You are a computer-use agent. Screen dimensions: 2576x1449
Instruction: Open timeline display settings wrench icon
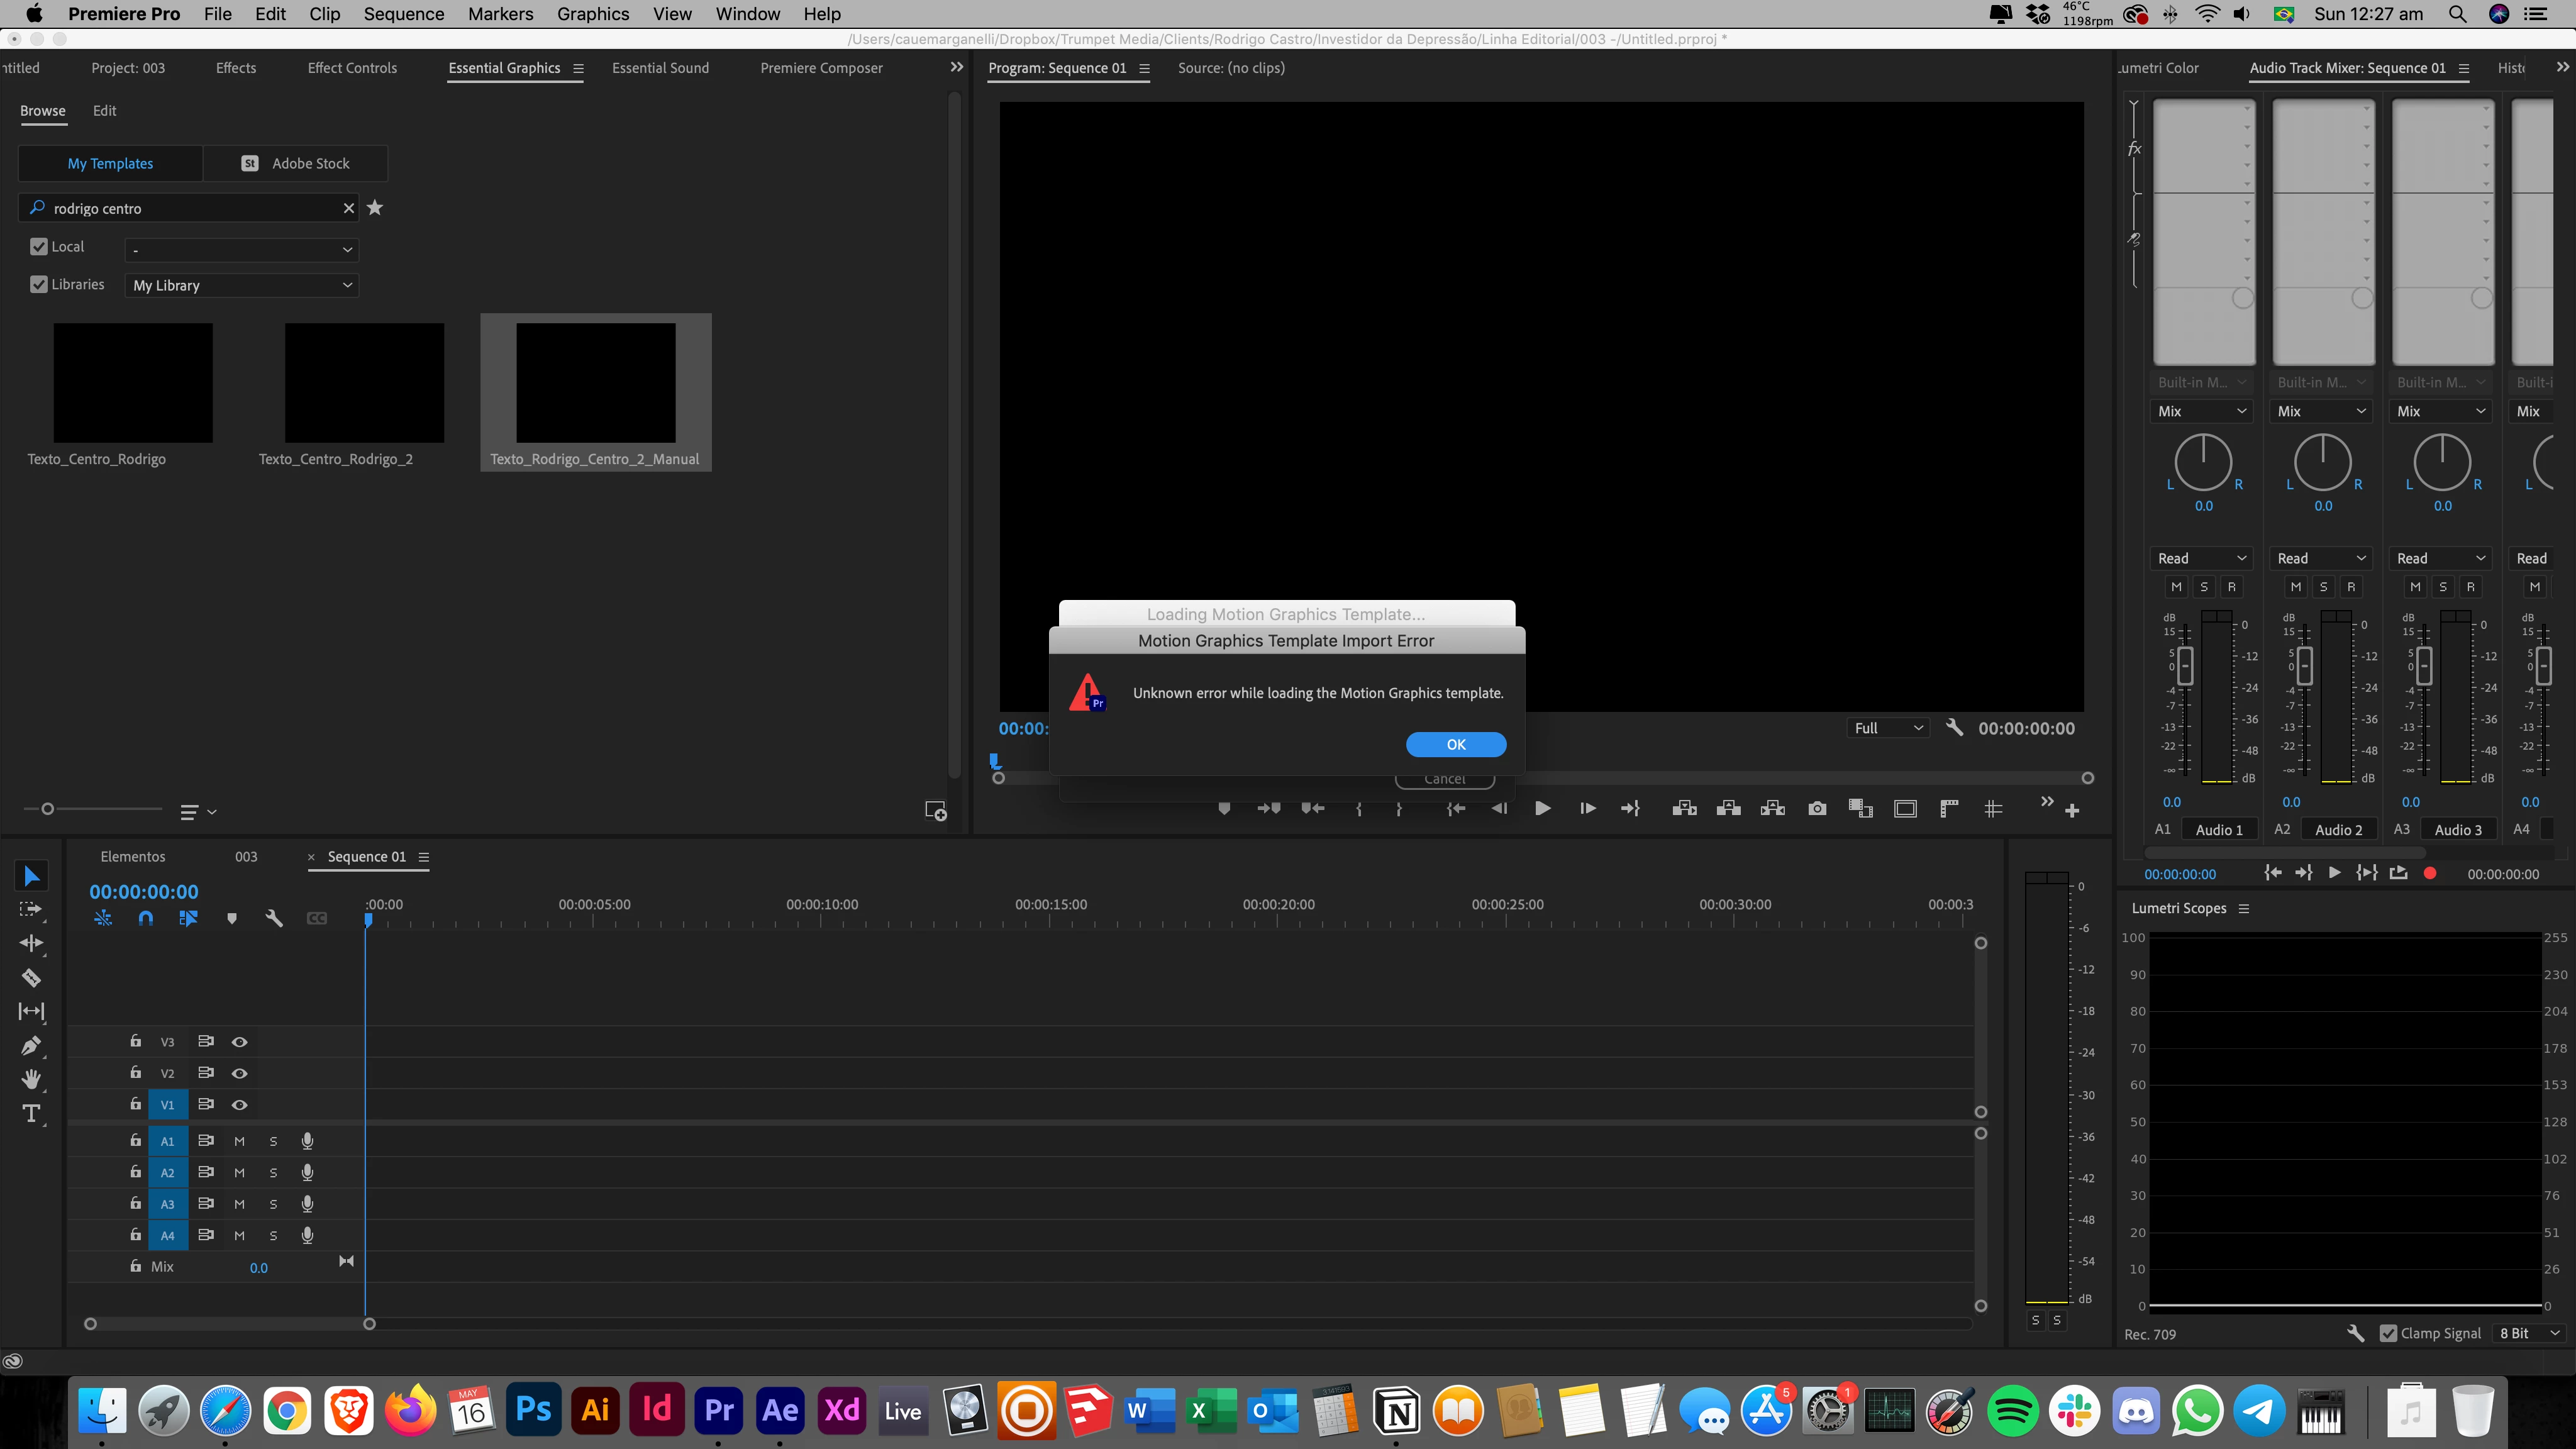pos(273,918)
